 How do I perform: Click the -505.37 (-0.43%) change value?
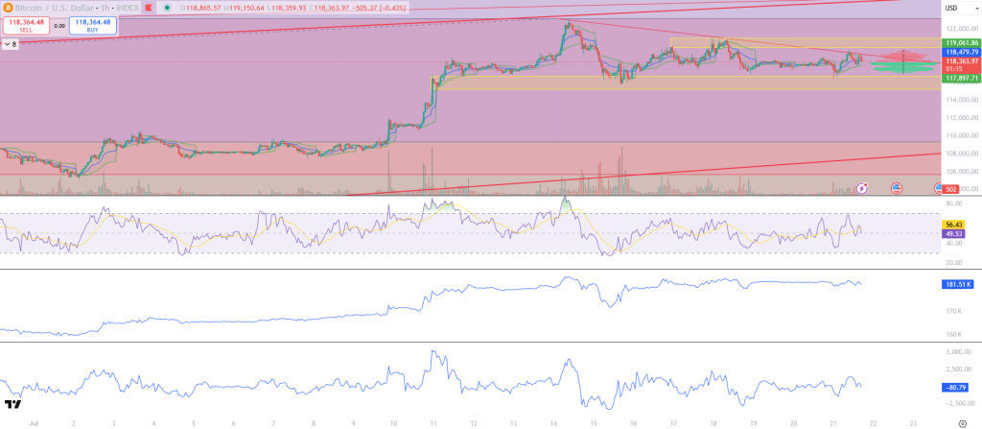tap(380, 8)
